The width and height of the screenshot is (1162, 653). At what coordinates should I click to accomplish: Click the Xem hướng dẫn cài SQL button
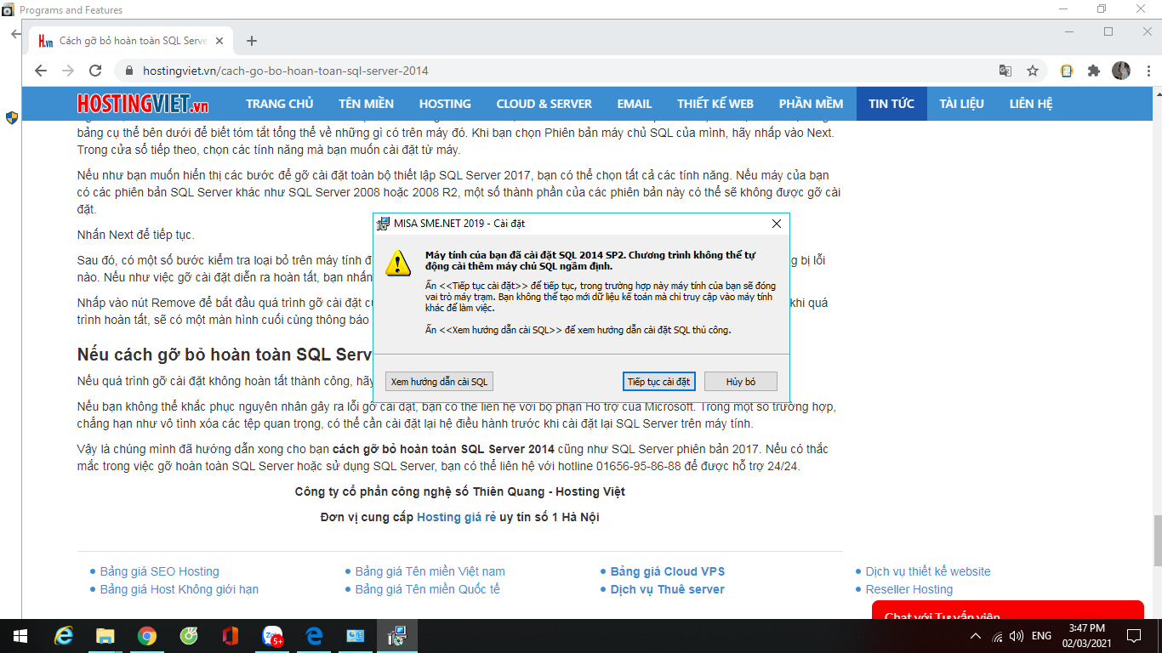[439, 382]
